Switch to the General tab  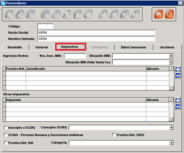point(42,47)
